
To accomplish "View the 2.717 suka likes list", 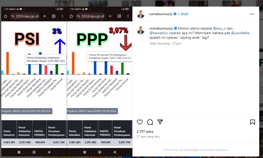I will (145, 132).
